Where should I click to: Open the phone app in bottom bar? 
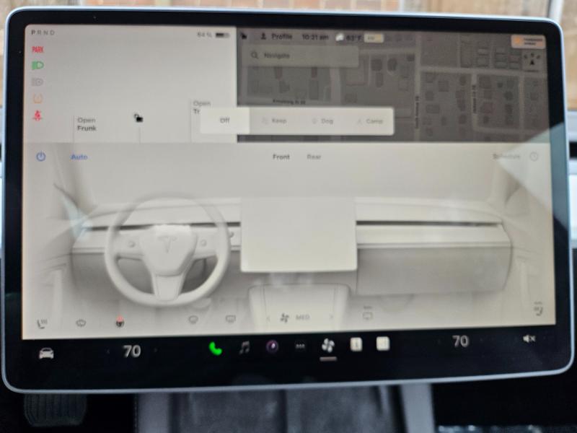tap(215, 348)
